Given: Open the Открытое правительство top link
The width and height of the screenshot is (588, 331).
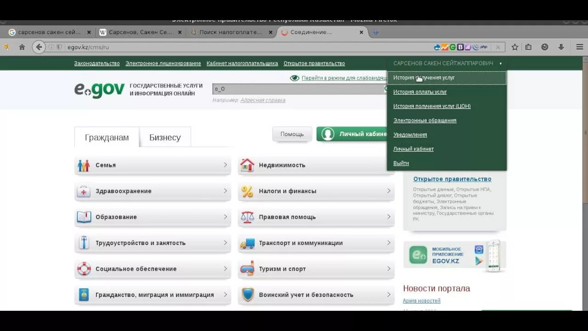Looking at the screenshot, I should point(314,63).
